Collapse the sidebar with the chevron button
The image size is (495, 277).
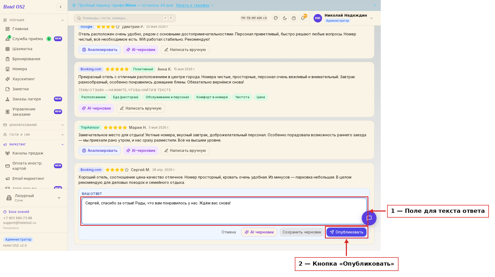click(61, 7)
